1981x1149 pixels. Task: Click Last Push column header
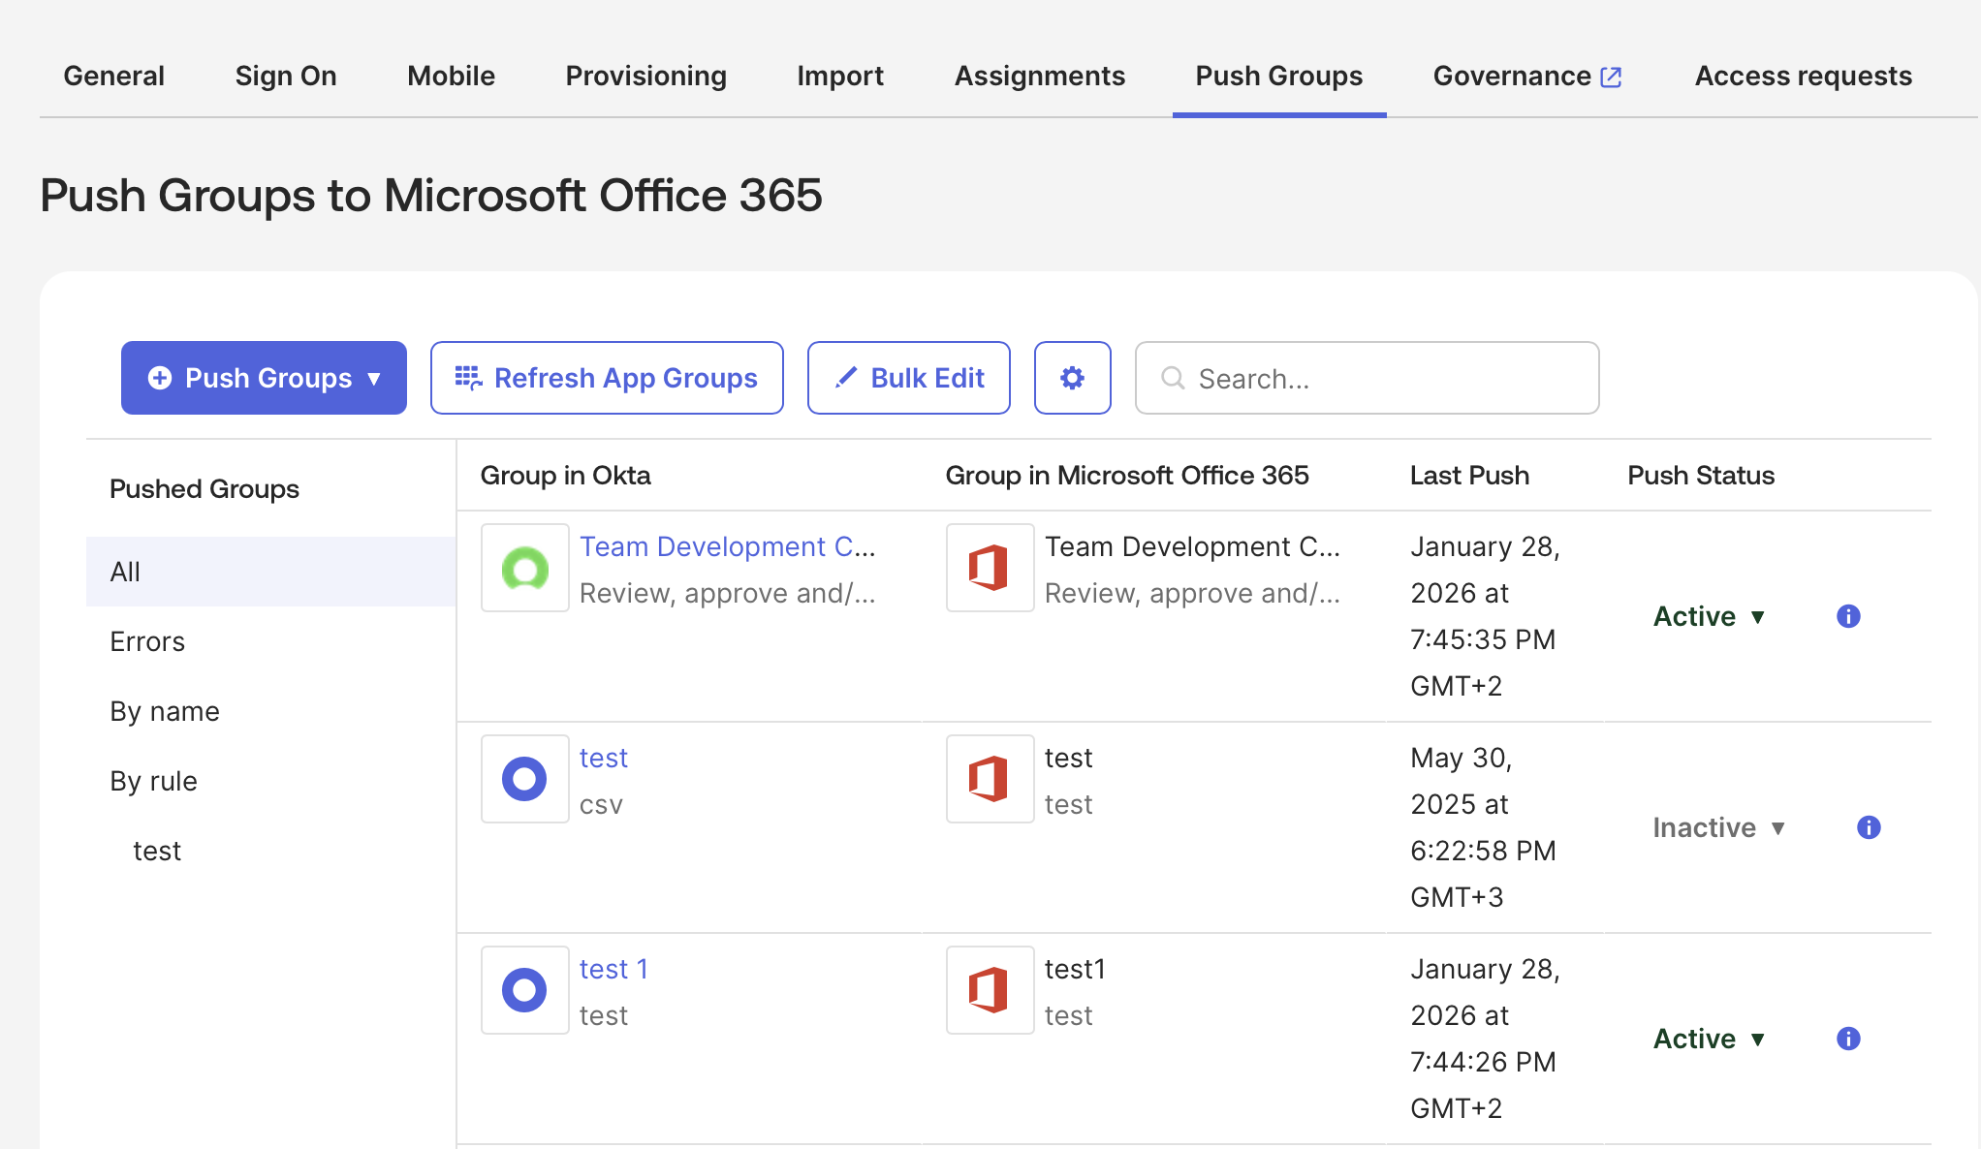[1469, 475]
